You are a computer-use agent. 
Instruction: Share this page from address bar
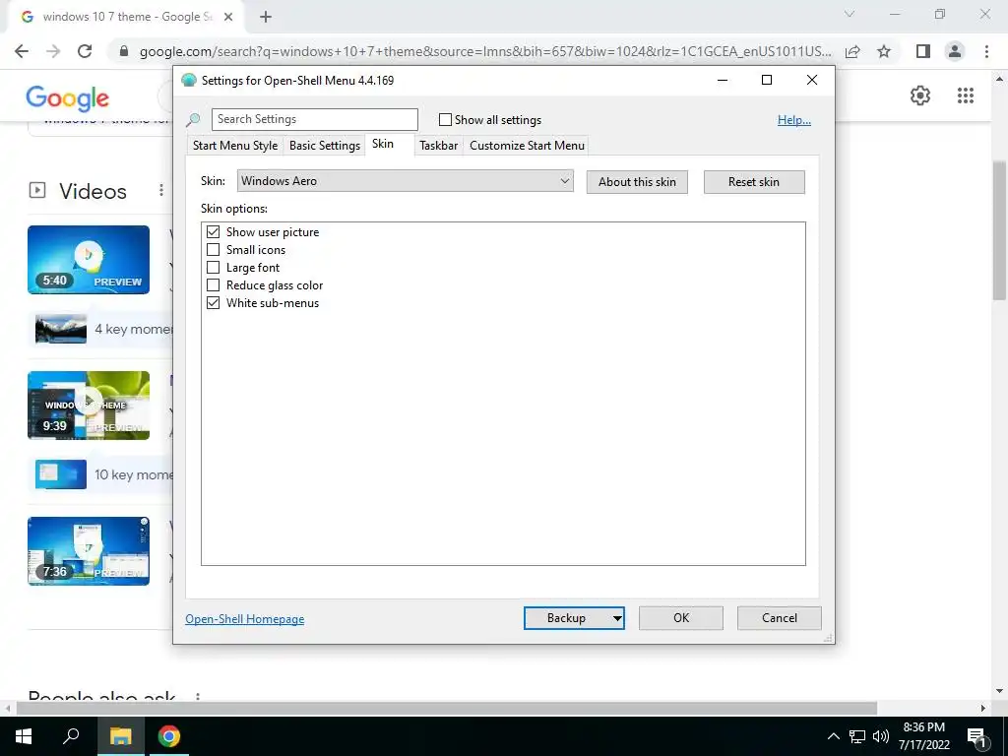click(852, 51)
